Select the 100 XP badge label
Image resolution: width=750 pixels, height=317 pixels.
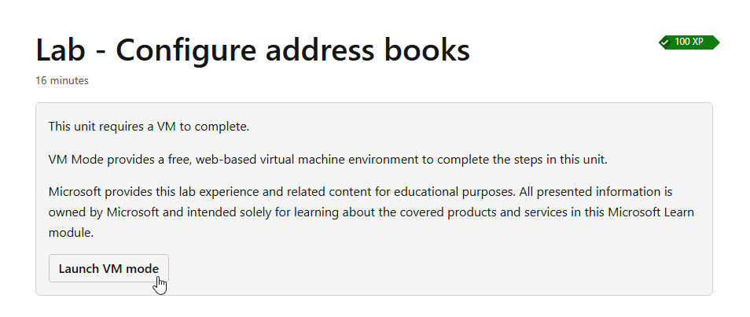689,42
